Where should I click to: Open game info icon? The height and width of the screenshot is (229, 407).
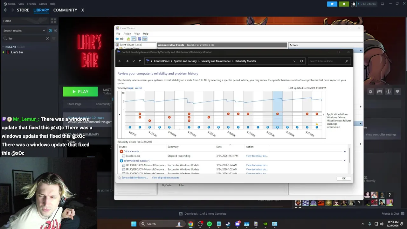[x=388, y=92]
